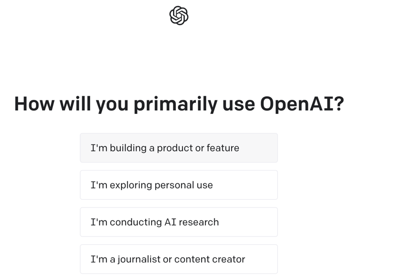The width and height of the screenshot is (405, 278).
Task: Click the highlighted building a product option
Action: [179, 148]
